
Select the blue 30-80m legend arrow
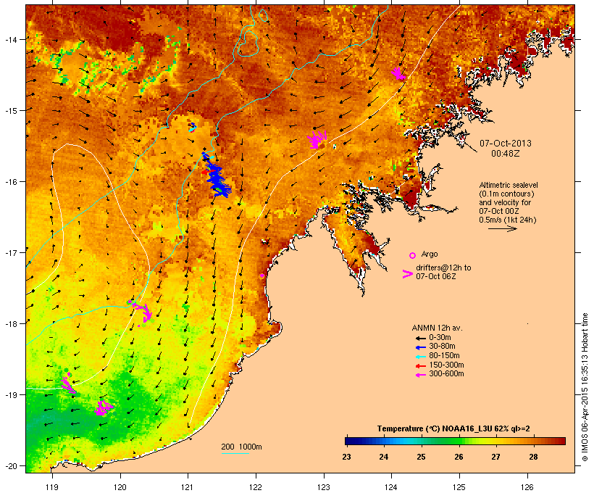pyautogui.click(x=420, y=347)
